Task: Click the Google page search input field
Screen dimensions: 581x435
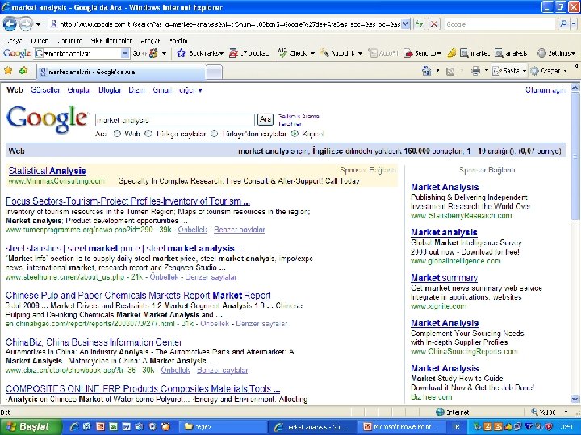Action: 175,120
